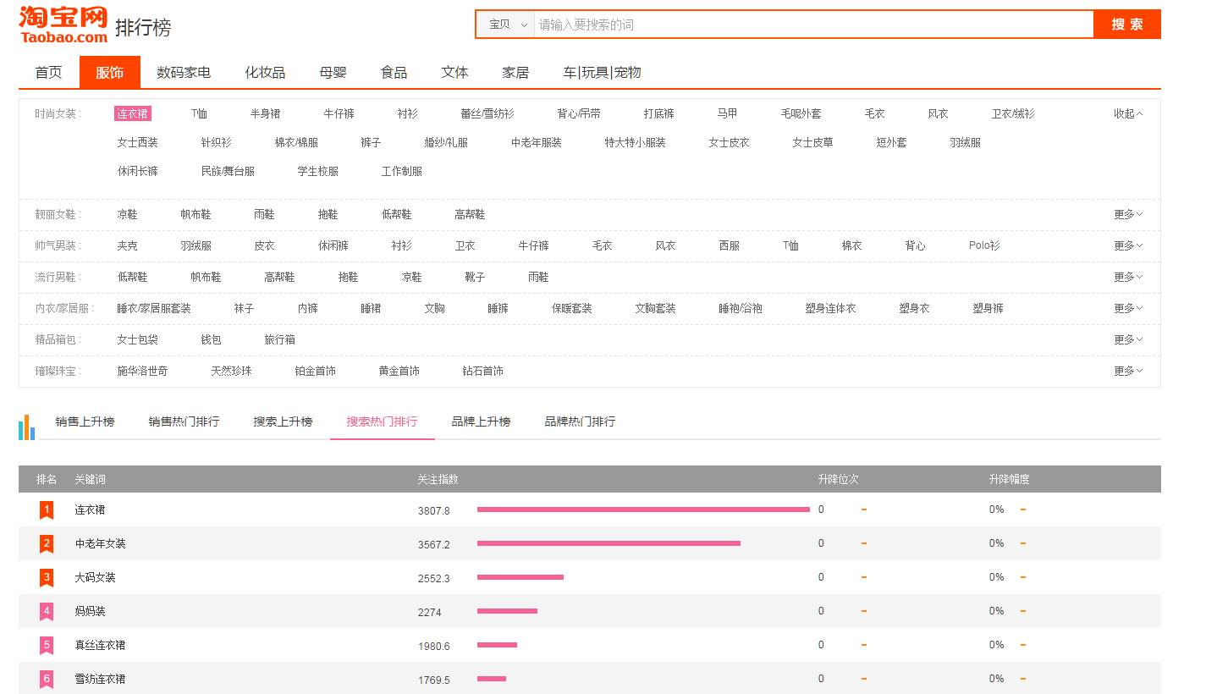Click the pink rank 5 badge

[47, 645]
